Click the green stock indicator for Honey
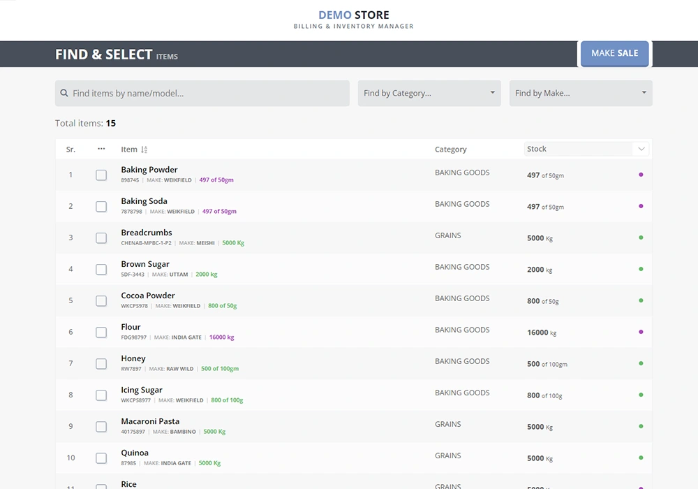698x489 pixels. click(x=641, y=364)
